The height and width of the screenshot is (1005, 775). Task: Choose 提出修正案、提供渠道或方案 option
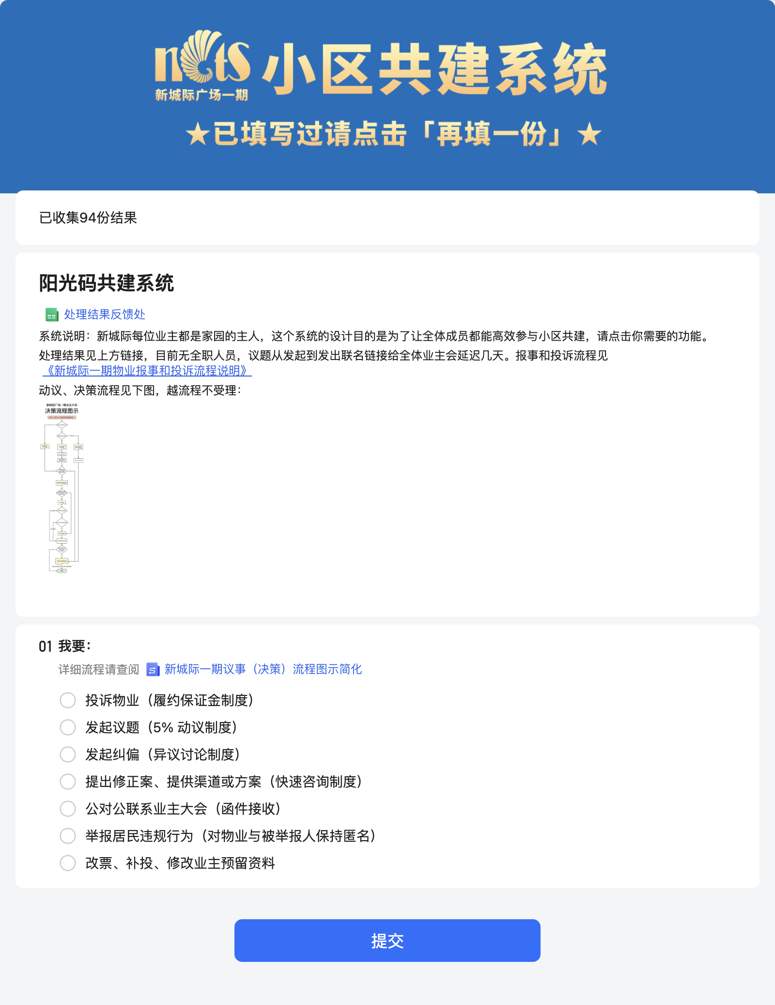click(68, 782)
